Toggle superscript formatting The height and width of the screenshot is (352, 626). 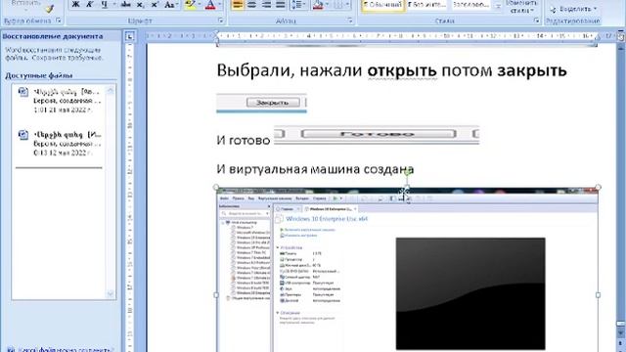click(x=155, y=4)
